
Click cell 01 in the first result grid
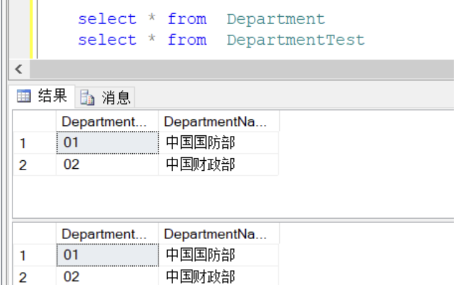point(107,143)
